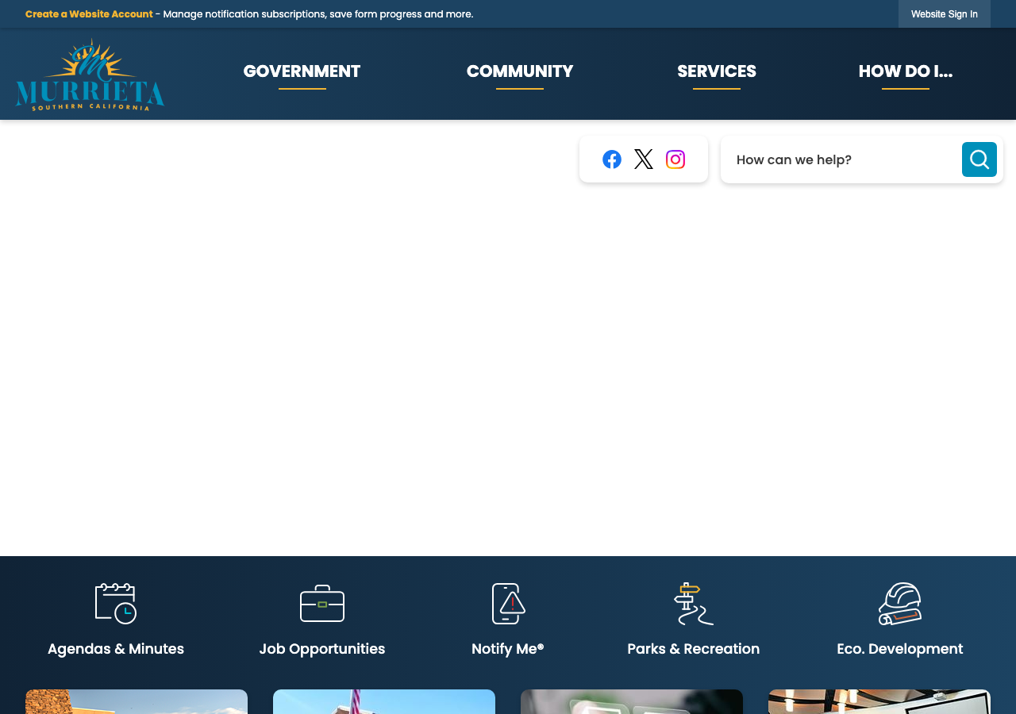Viewport: 1016px width, 714px height.
Task: Open the first news thumbnail card
Action: coord(137,701)
